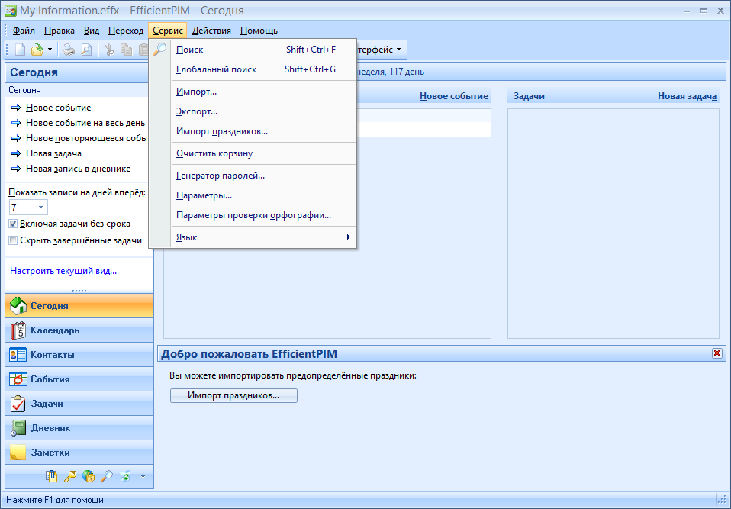Click the arrow icon beside Новая задача
This screenshot has height=509, width=731.
[x=16, y=153]
